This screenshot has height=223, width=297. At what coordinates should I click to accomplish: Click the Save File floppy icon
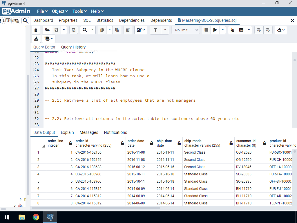pos(56,30)
